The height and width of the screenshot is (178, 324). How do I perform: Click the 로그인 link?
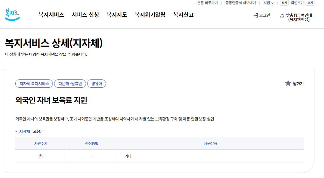click(x=264, y=16)
